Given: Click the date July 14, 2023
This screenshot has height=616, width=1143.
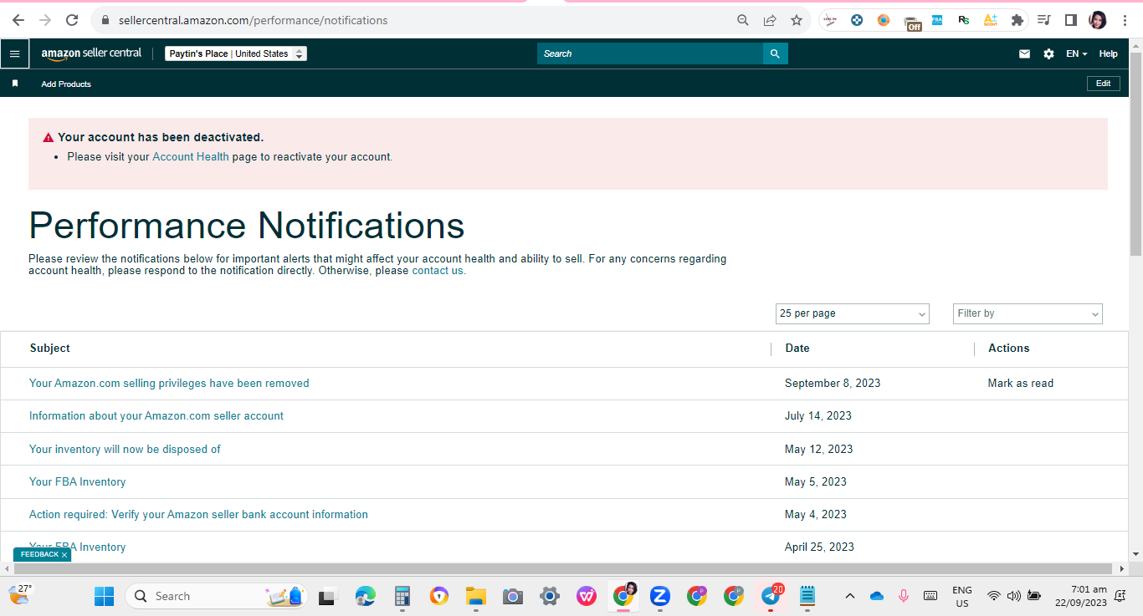Looking at the screenshot, I should pos(818,415).
